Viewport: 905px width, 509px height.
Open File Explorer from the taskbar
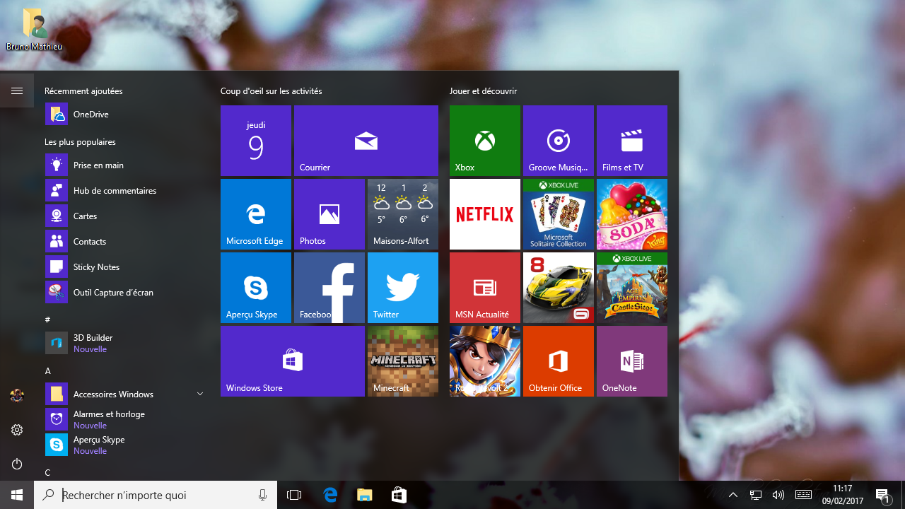point(364,495)
